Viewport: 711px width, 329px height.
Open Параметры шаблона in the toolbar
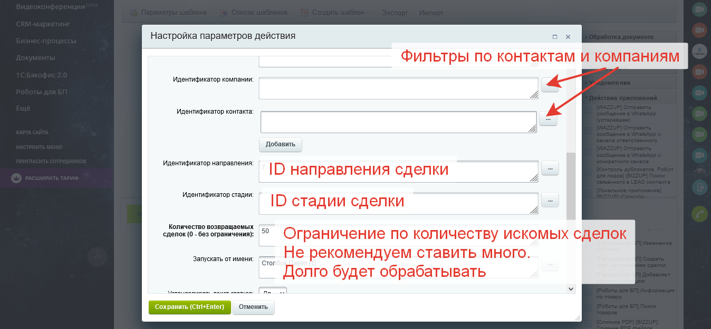(174, 13)
